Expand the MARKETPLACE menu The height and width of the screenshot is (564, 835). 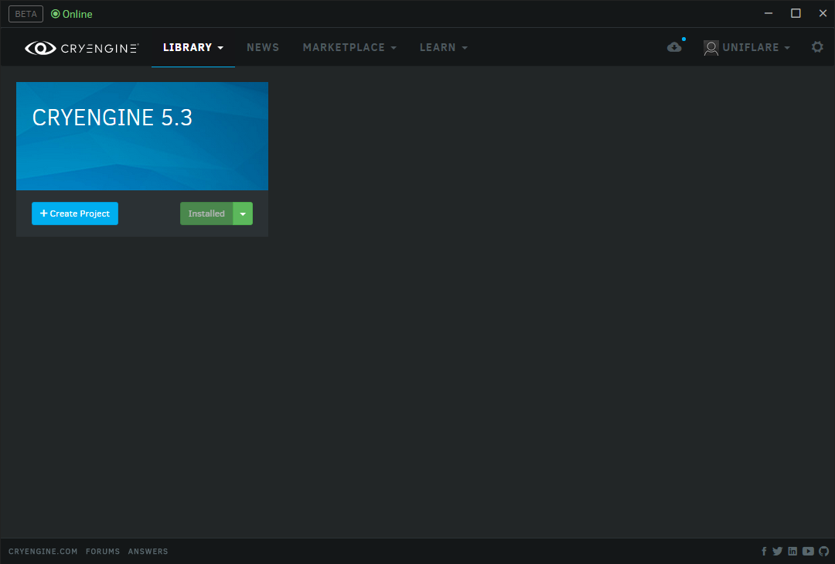coord(349,47)
